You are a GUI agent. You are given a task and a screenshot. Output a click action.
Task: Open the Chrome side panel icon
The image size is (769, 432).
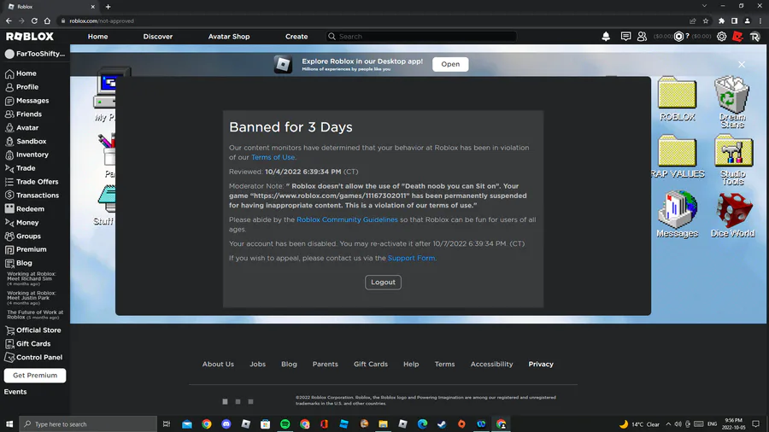(x=734, y=20)
